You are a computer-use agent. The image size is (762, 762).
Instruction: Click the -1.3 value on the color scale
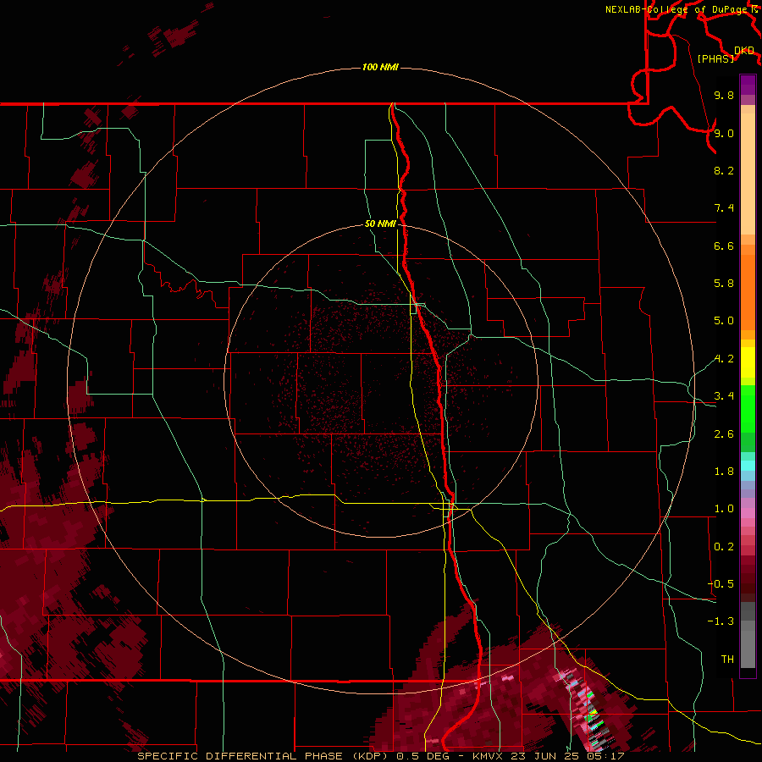pyautogui.click(x=721, y=621)
